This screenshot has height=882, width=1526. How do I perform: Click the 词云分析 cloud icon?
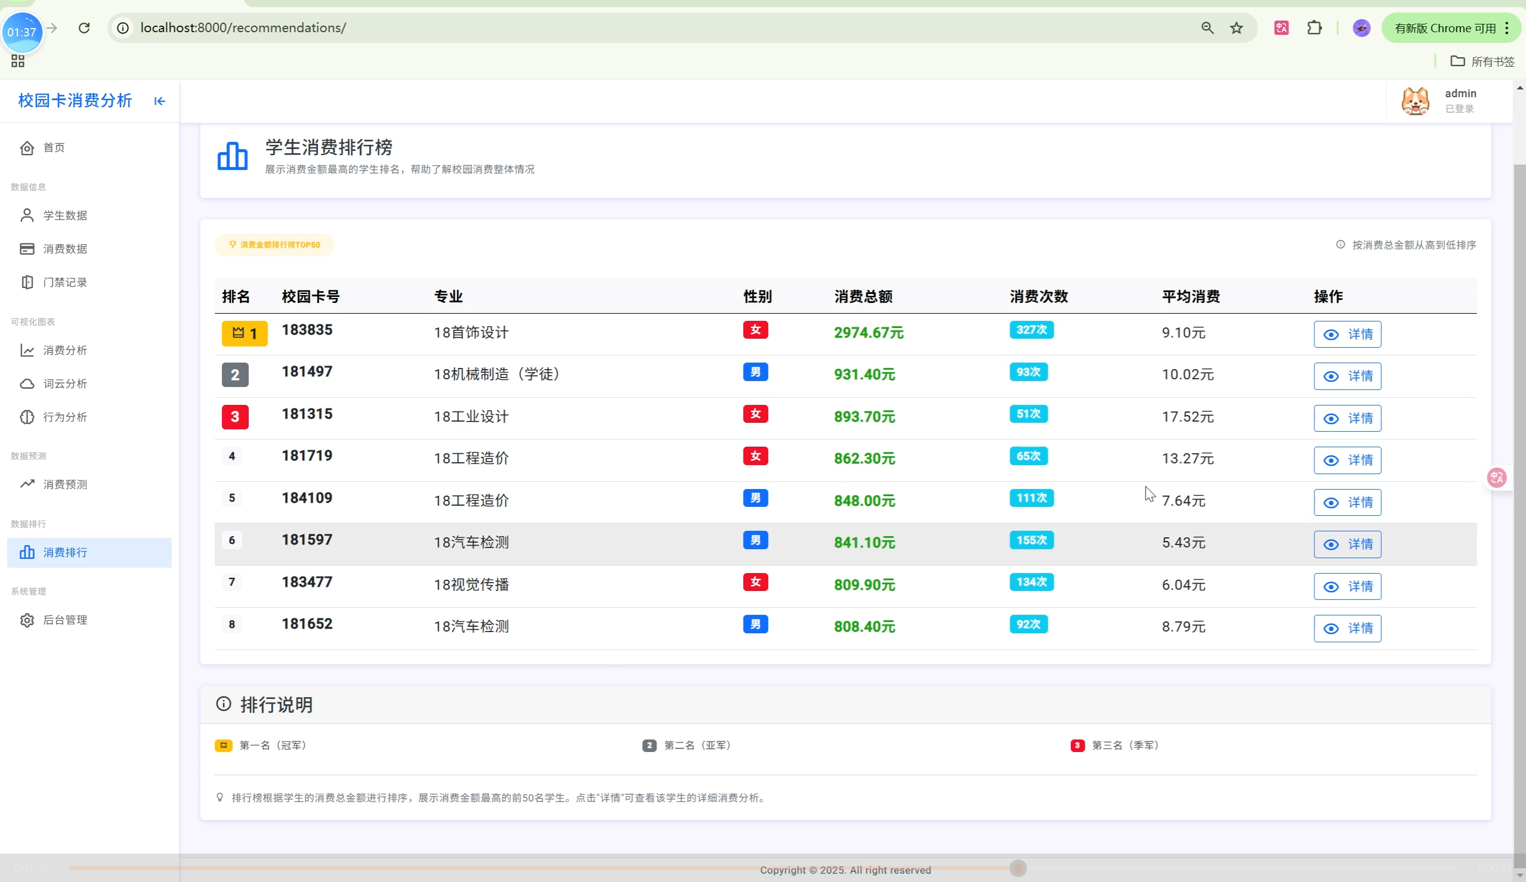tap(27, 383)
